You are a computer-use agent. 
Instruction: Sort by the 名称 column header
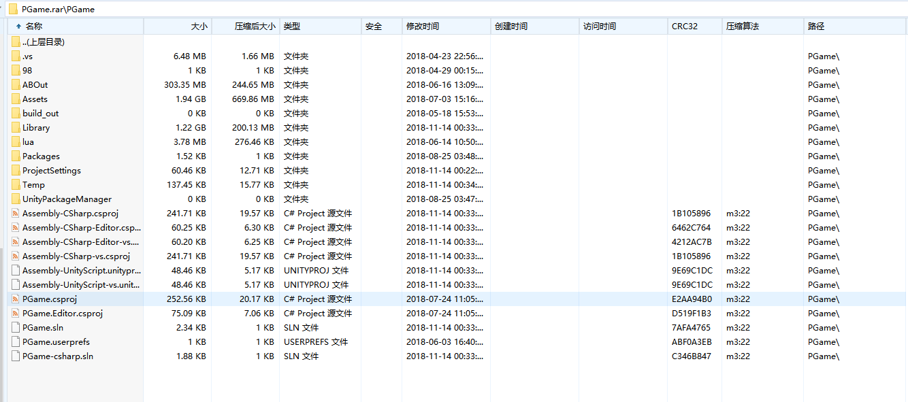click(x=34, y=27)
